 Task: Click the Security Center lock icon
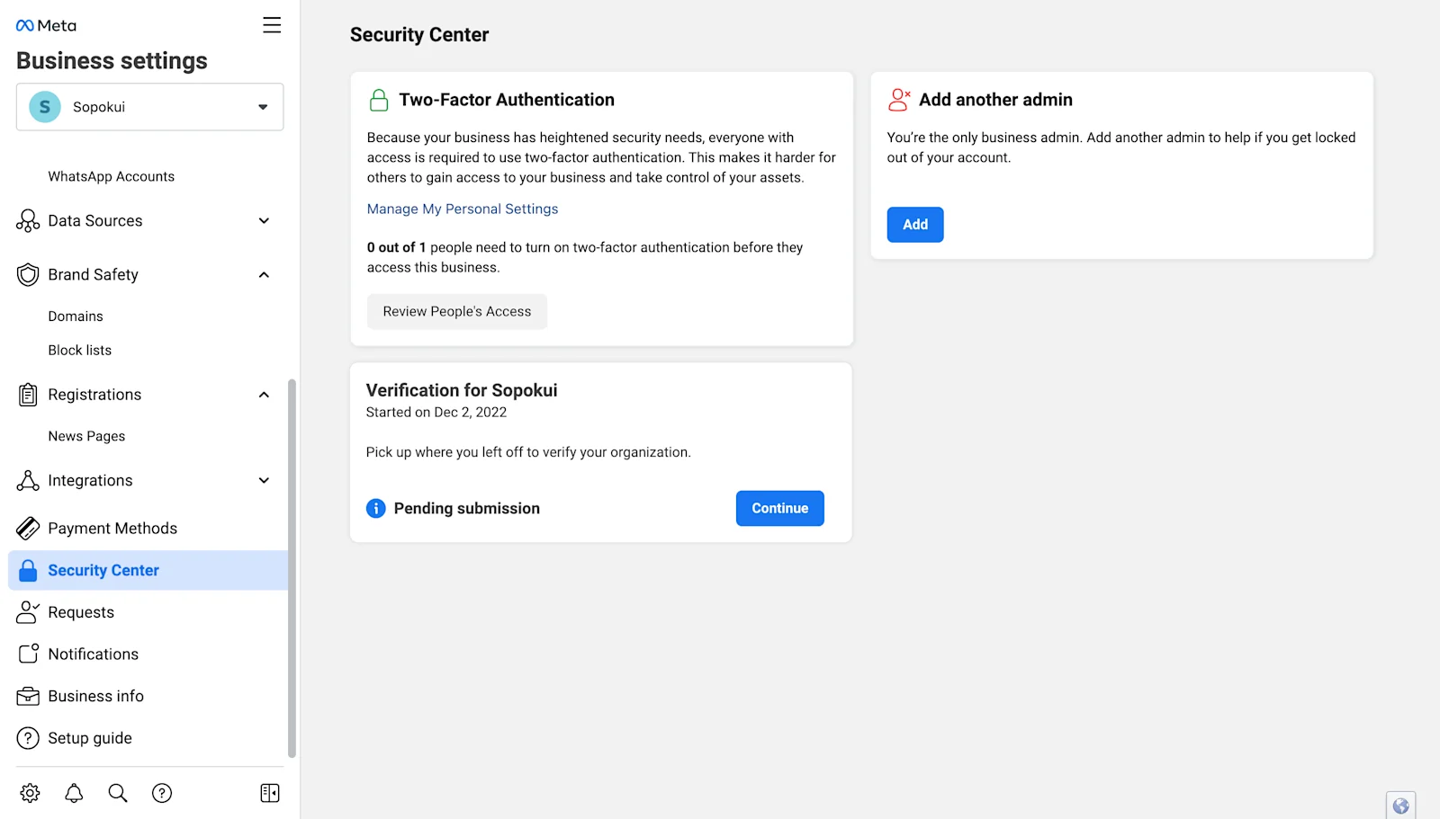tap(28, 571)
